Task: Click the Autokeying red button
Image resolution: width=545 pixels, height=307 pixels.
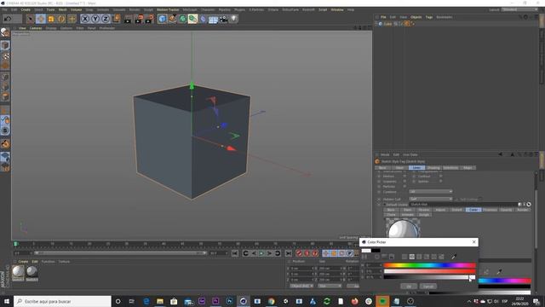Action: 307,253
